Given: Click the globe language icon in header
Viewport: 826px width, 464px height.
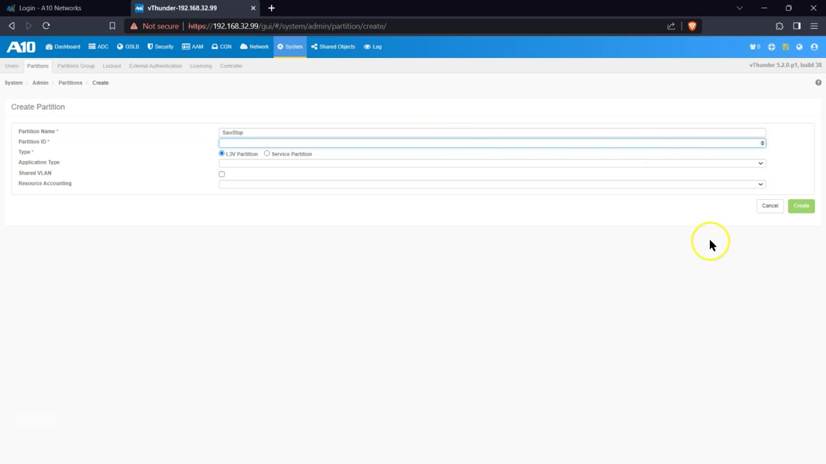Looking at the screenshot, I should pos(800,47).
